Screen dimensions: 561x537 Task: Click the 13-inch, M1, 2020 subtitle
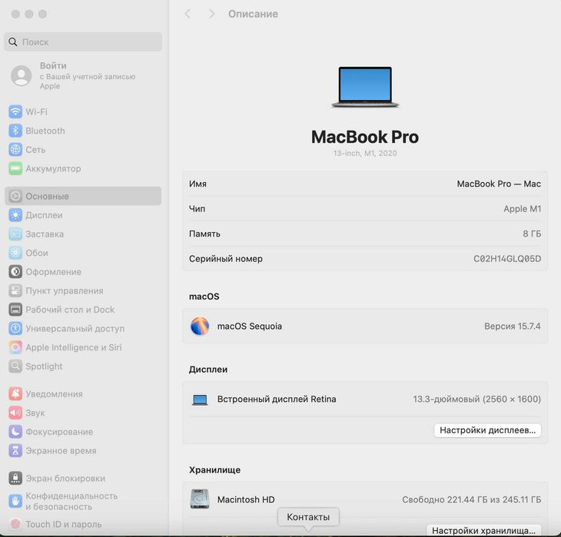pyautogui.click(x=365, y=153)
